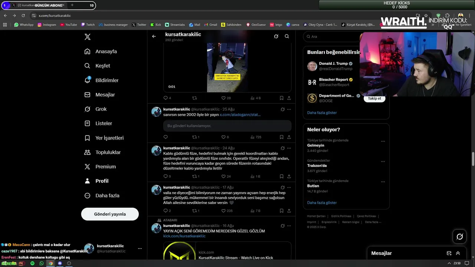This screenshot has width=475, height=267.
Task: Open Bildirimler notifications
Action: click(102, 80)
